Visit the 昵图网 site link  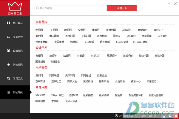68,30
